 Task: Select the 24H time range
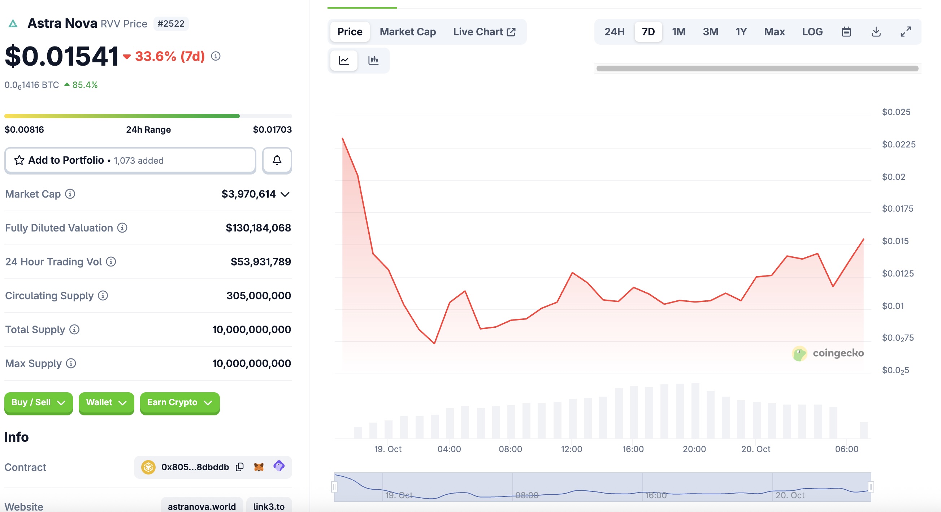615,32
